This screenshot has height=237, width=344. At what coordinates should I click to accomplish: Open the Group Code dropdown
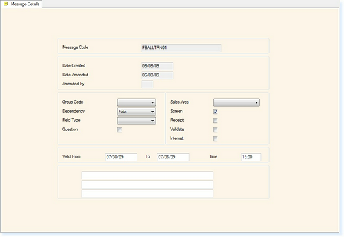[x=137, y=102]
